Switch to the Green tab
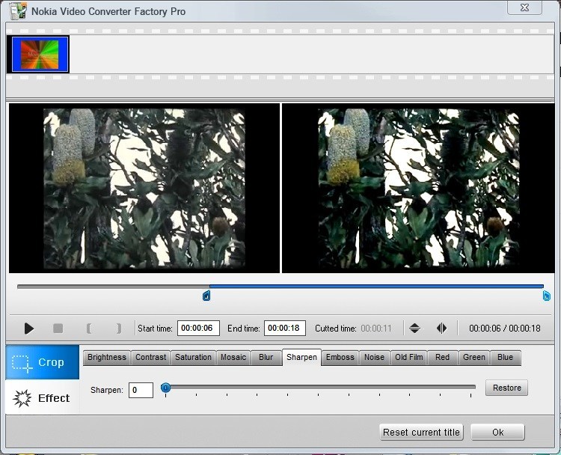The height and width of the screenshot is (455, 561). pos(473,357)
